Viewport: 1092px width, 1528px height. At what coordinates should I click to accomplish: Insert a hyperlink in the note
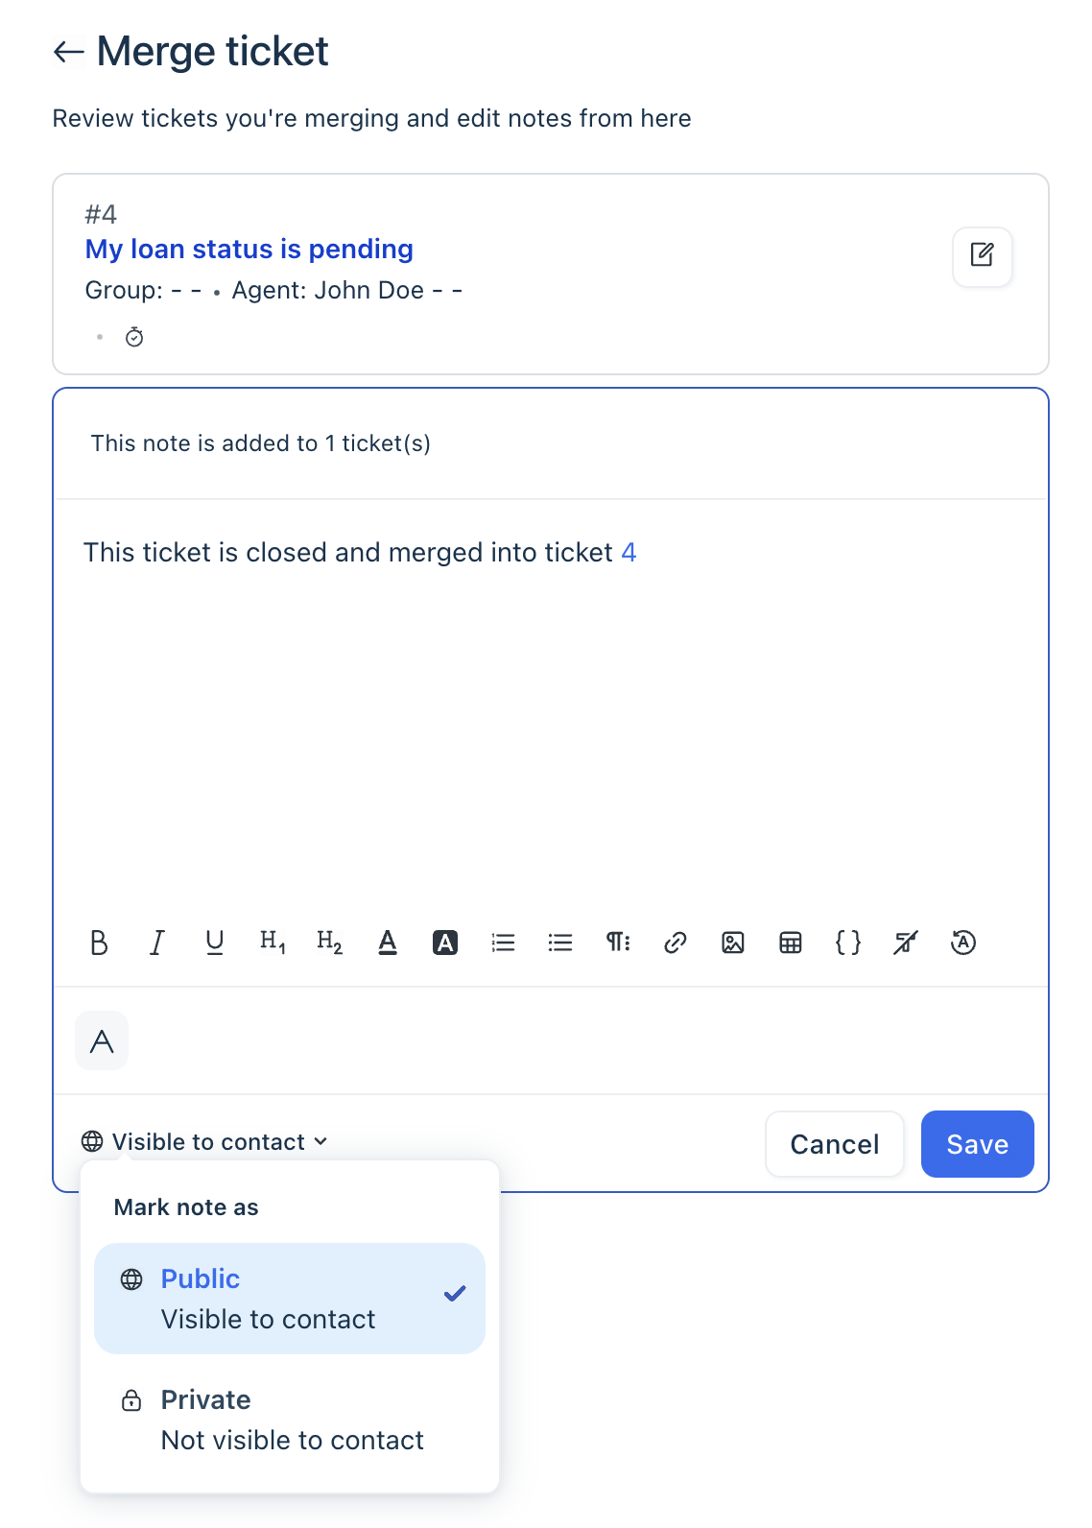click(x=676, y=943)
